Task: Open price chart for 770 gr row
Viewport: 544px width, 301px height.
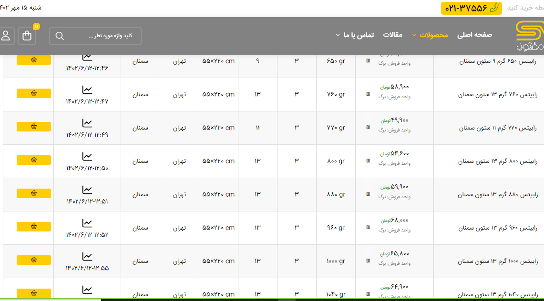Action: [87, 123]
